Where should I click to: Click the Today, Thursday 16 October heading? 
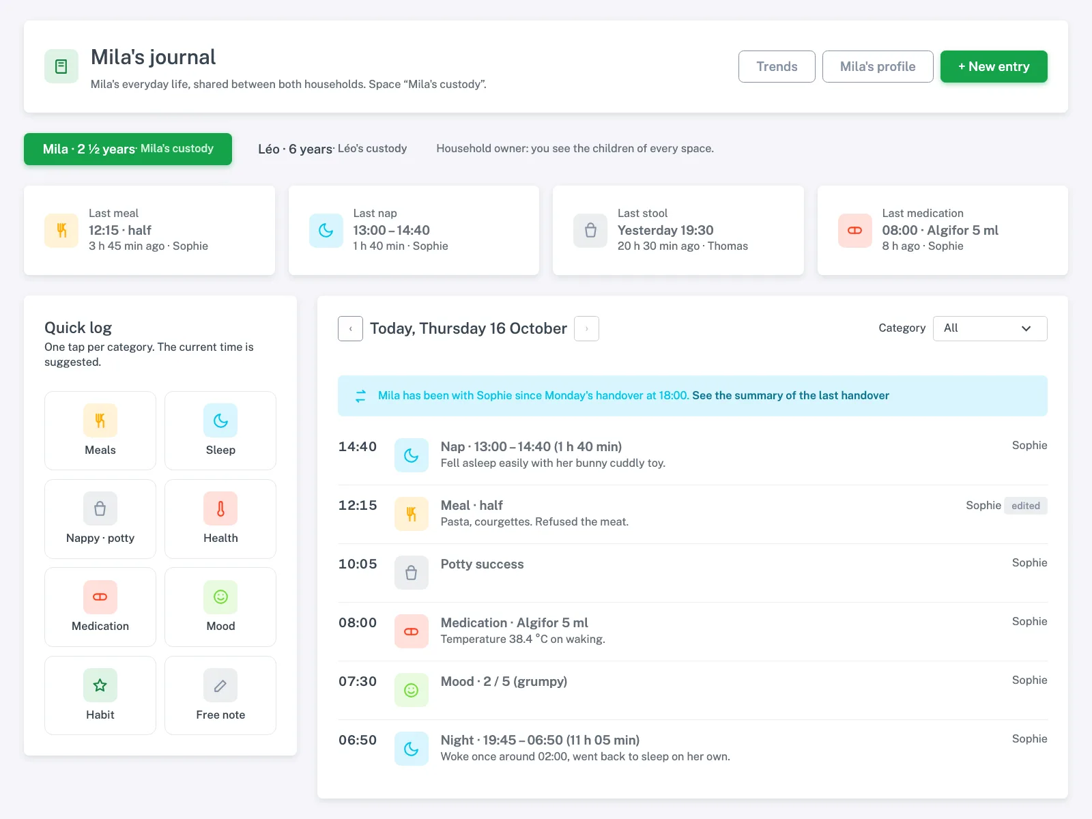[468, 328]
